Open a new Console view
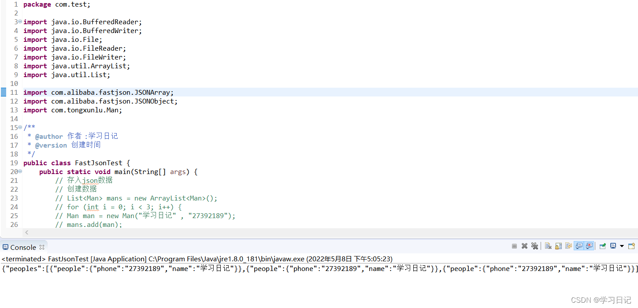Viewport: 638px width, 308px height. 631,246
